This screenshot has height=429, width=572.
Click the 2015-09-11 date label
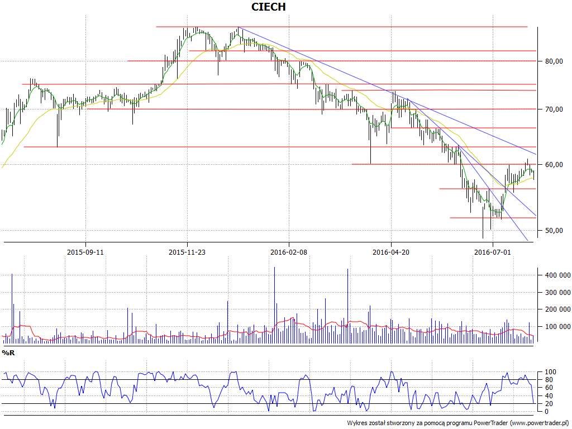85,252
